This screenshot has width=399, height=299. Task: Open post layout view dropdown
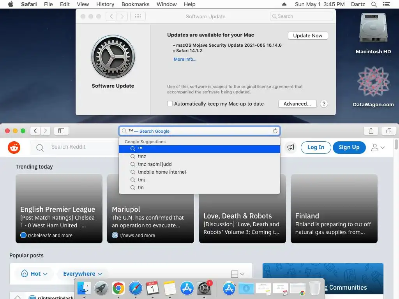coord(238,274)
